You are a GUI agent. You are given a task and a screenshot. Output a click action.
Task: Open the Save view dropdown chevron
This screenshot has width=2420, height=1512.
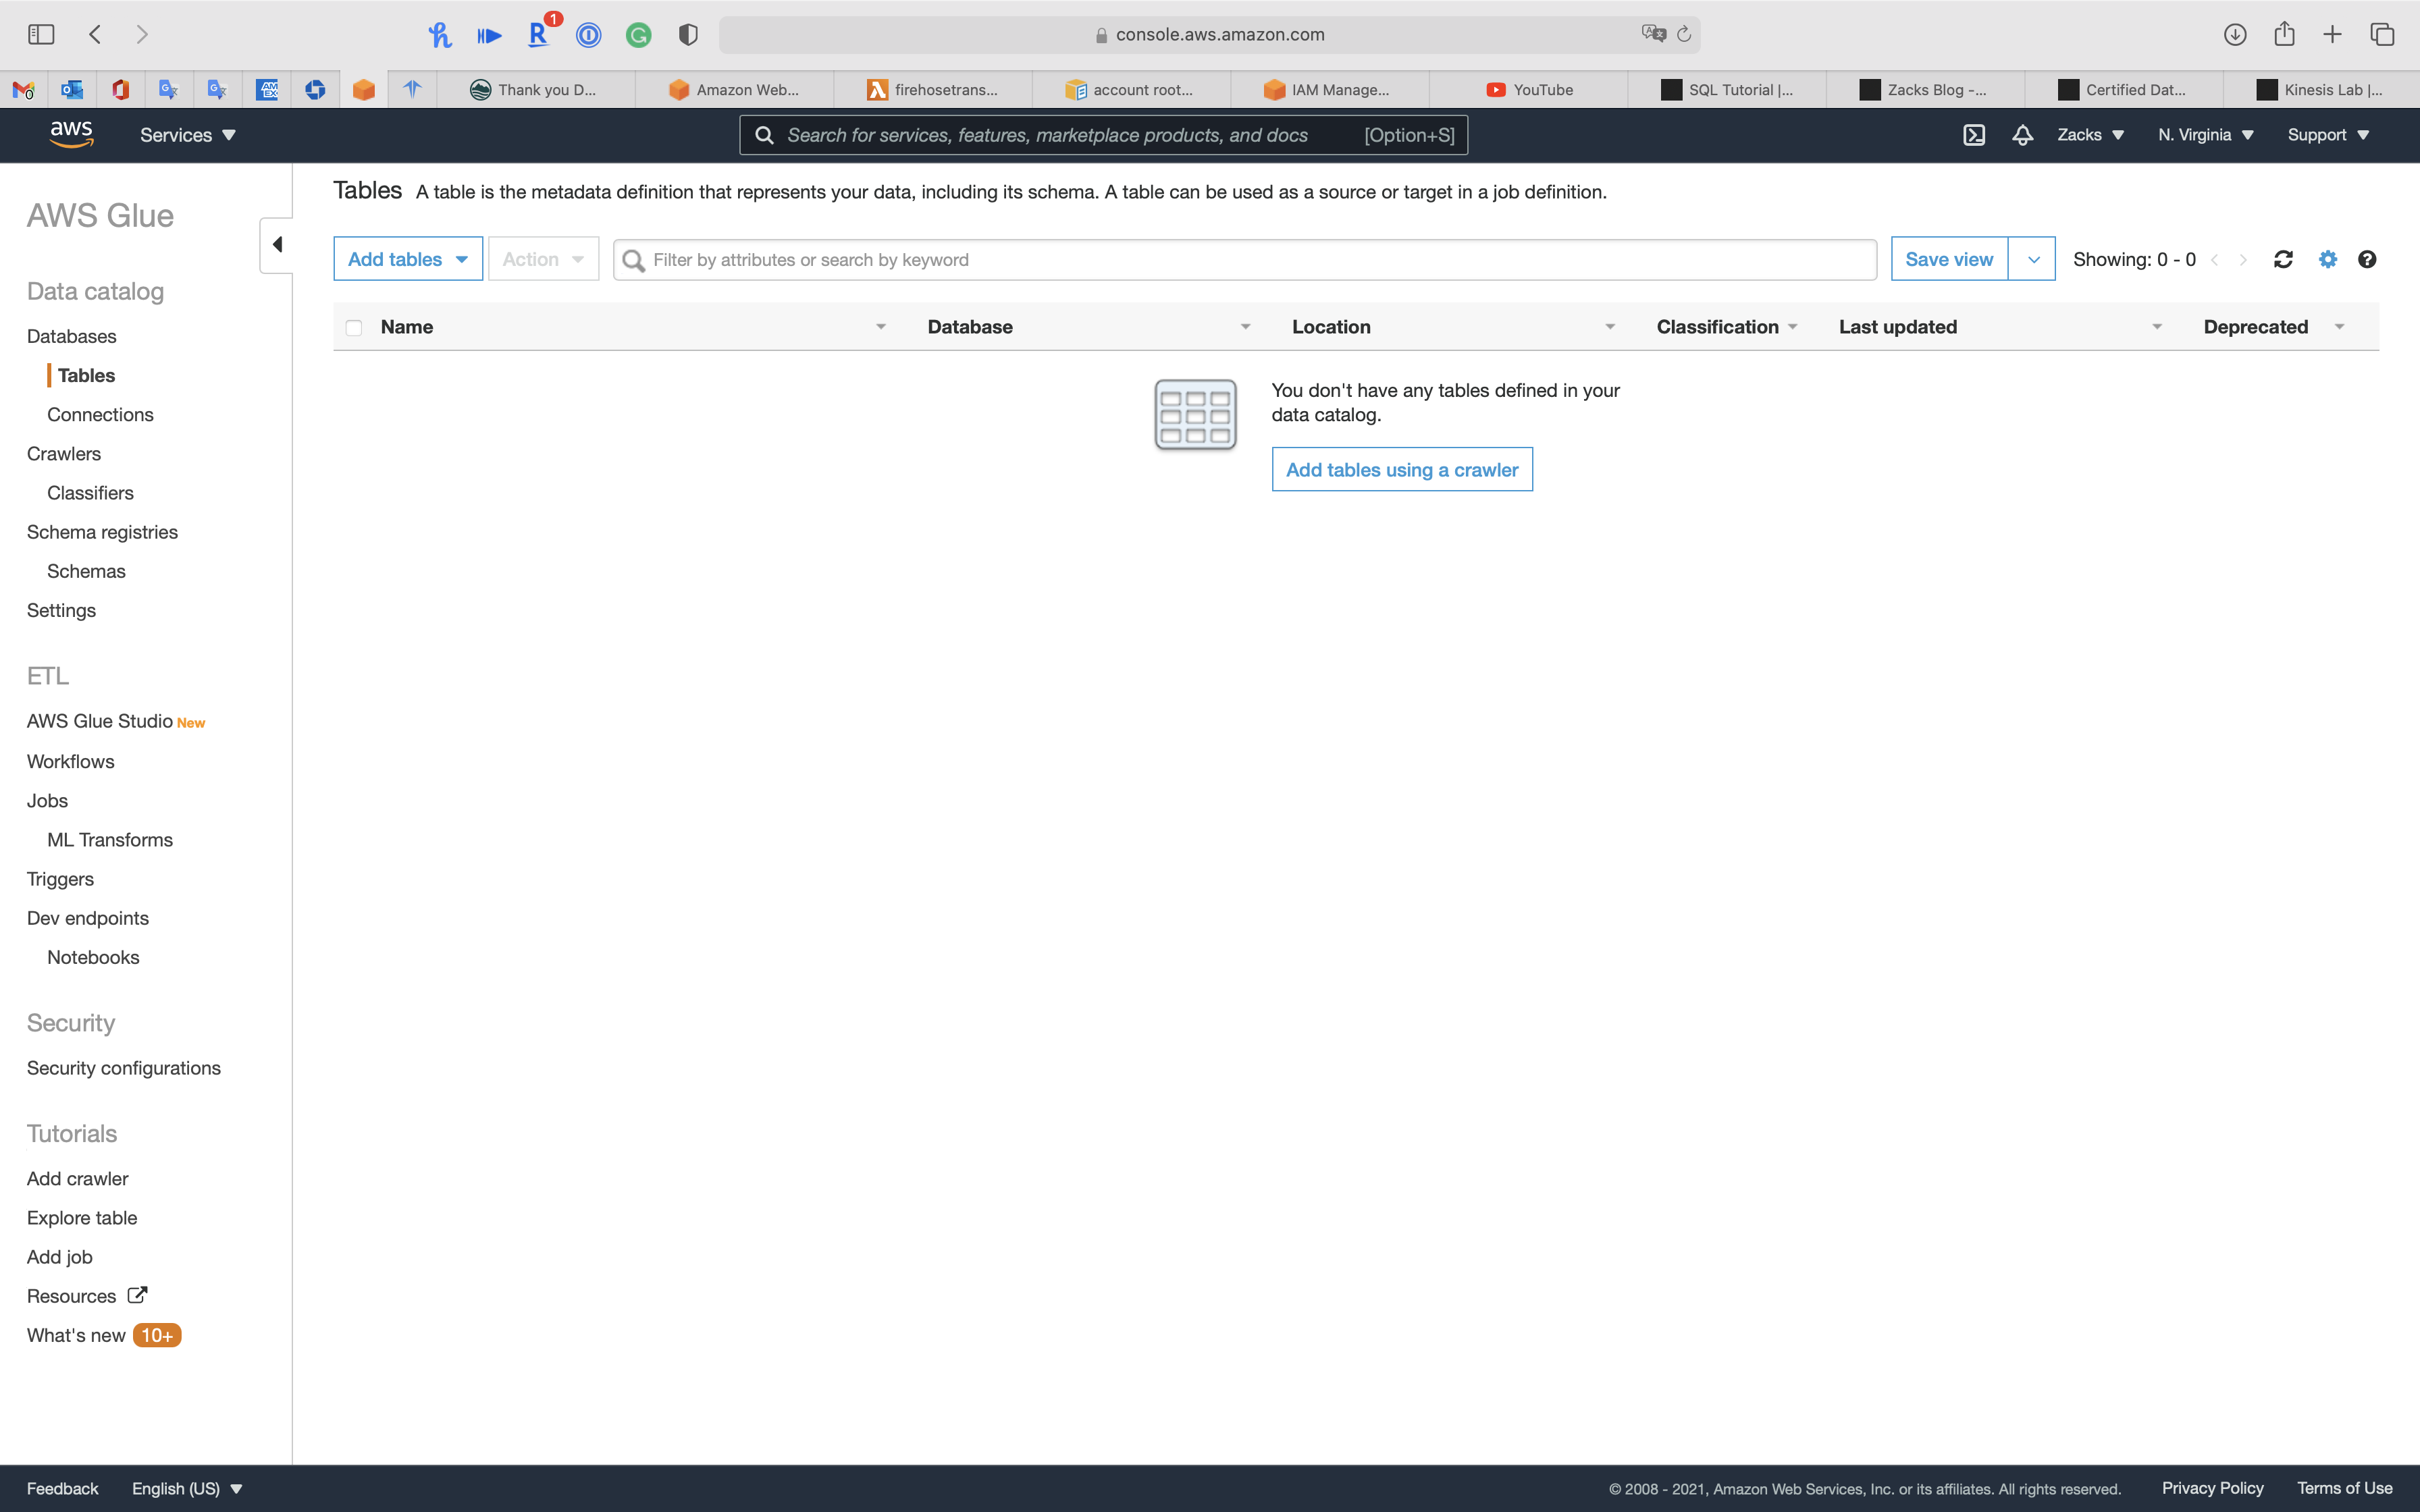click(x=2033, y=260)
